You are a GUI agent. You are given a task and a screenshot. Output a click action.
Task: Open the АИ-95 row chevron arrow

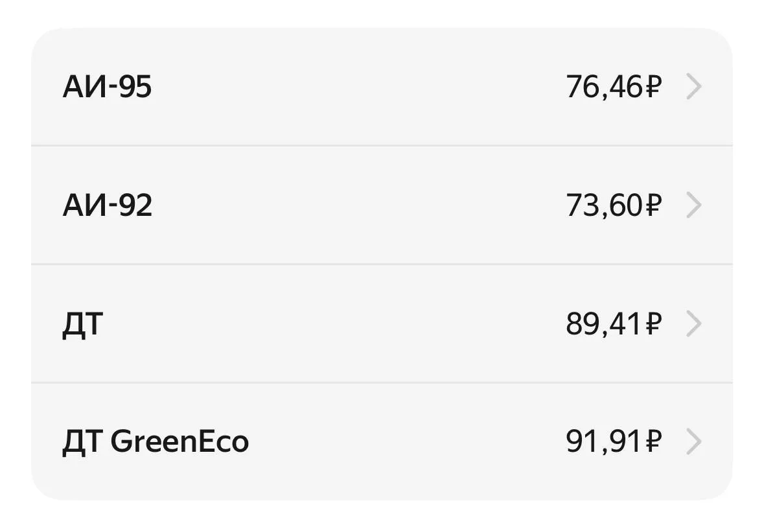click(694, 87)
